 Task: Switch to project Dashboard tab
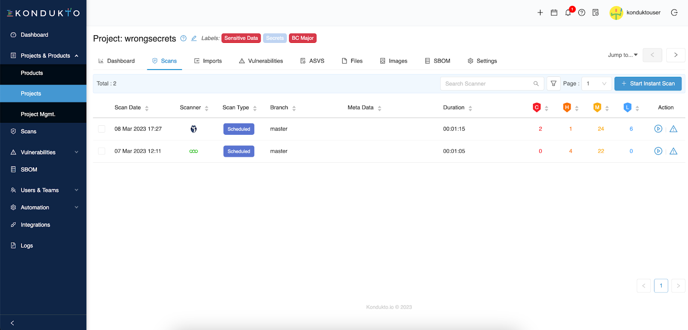[x=117, y=61]
